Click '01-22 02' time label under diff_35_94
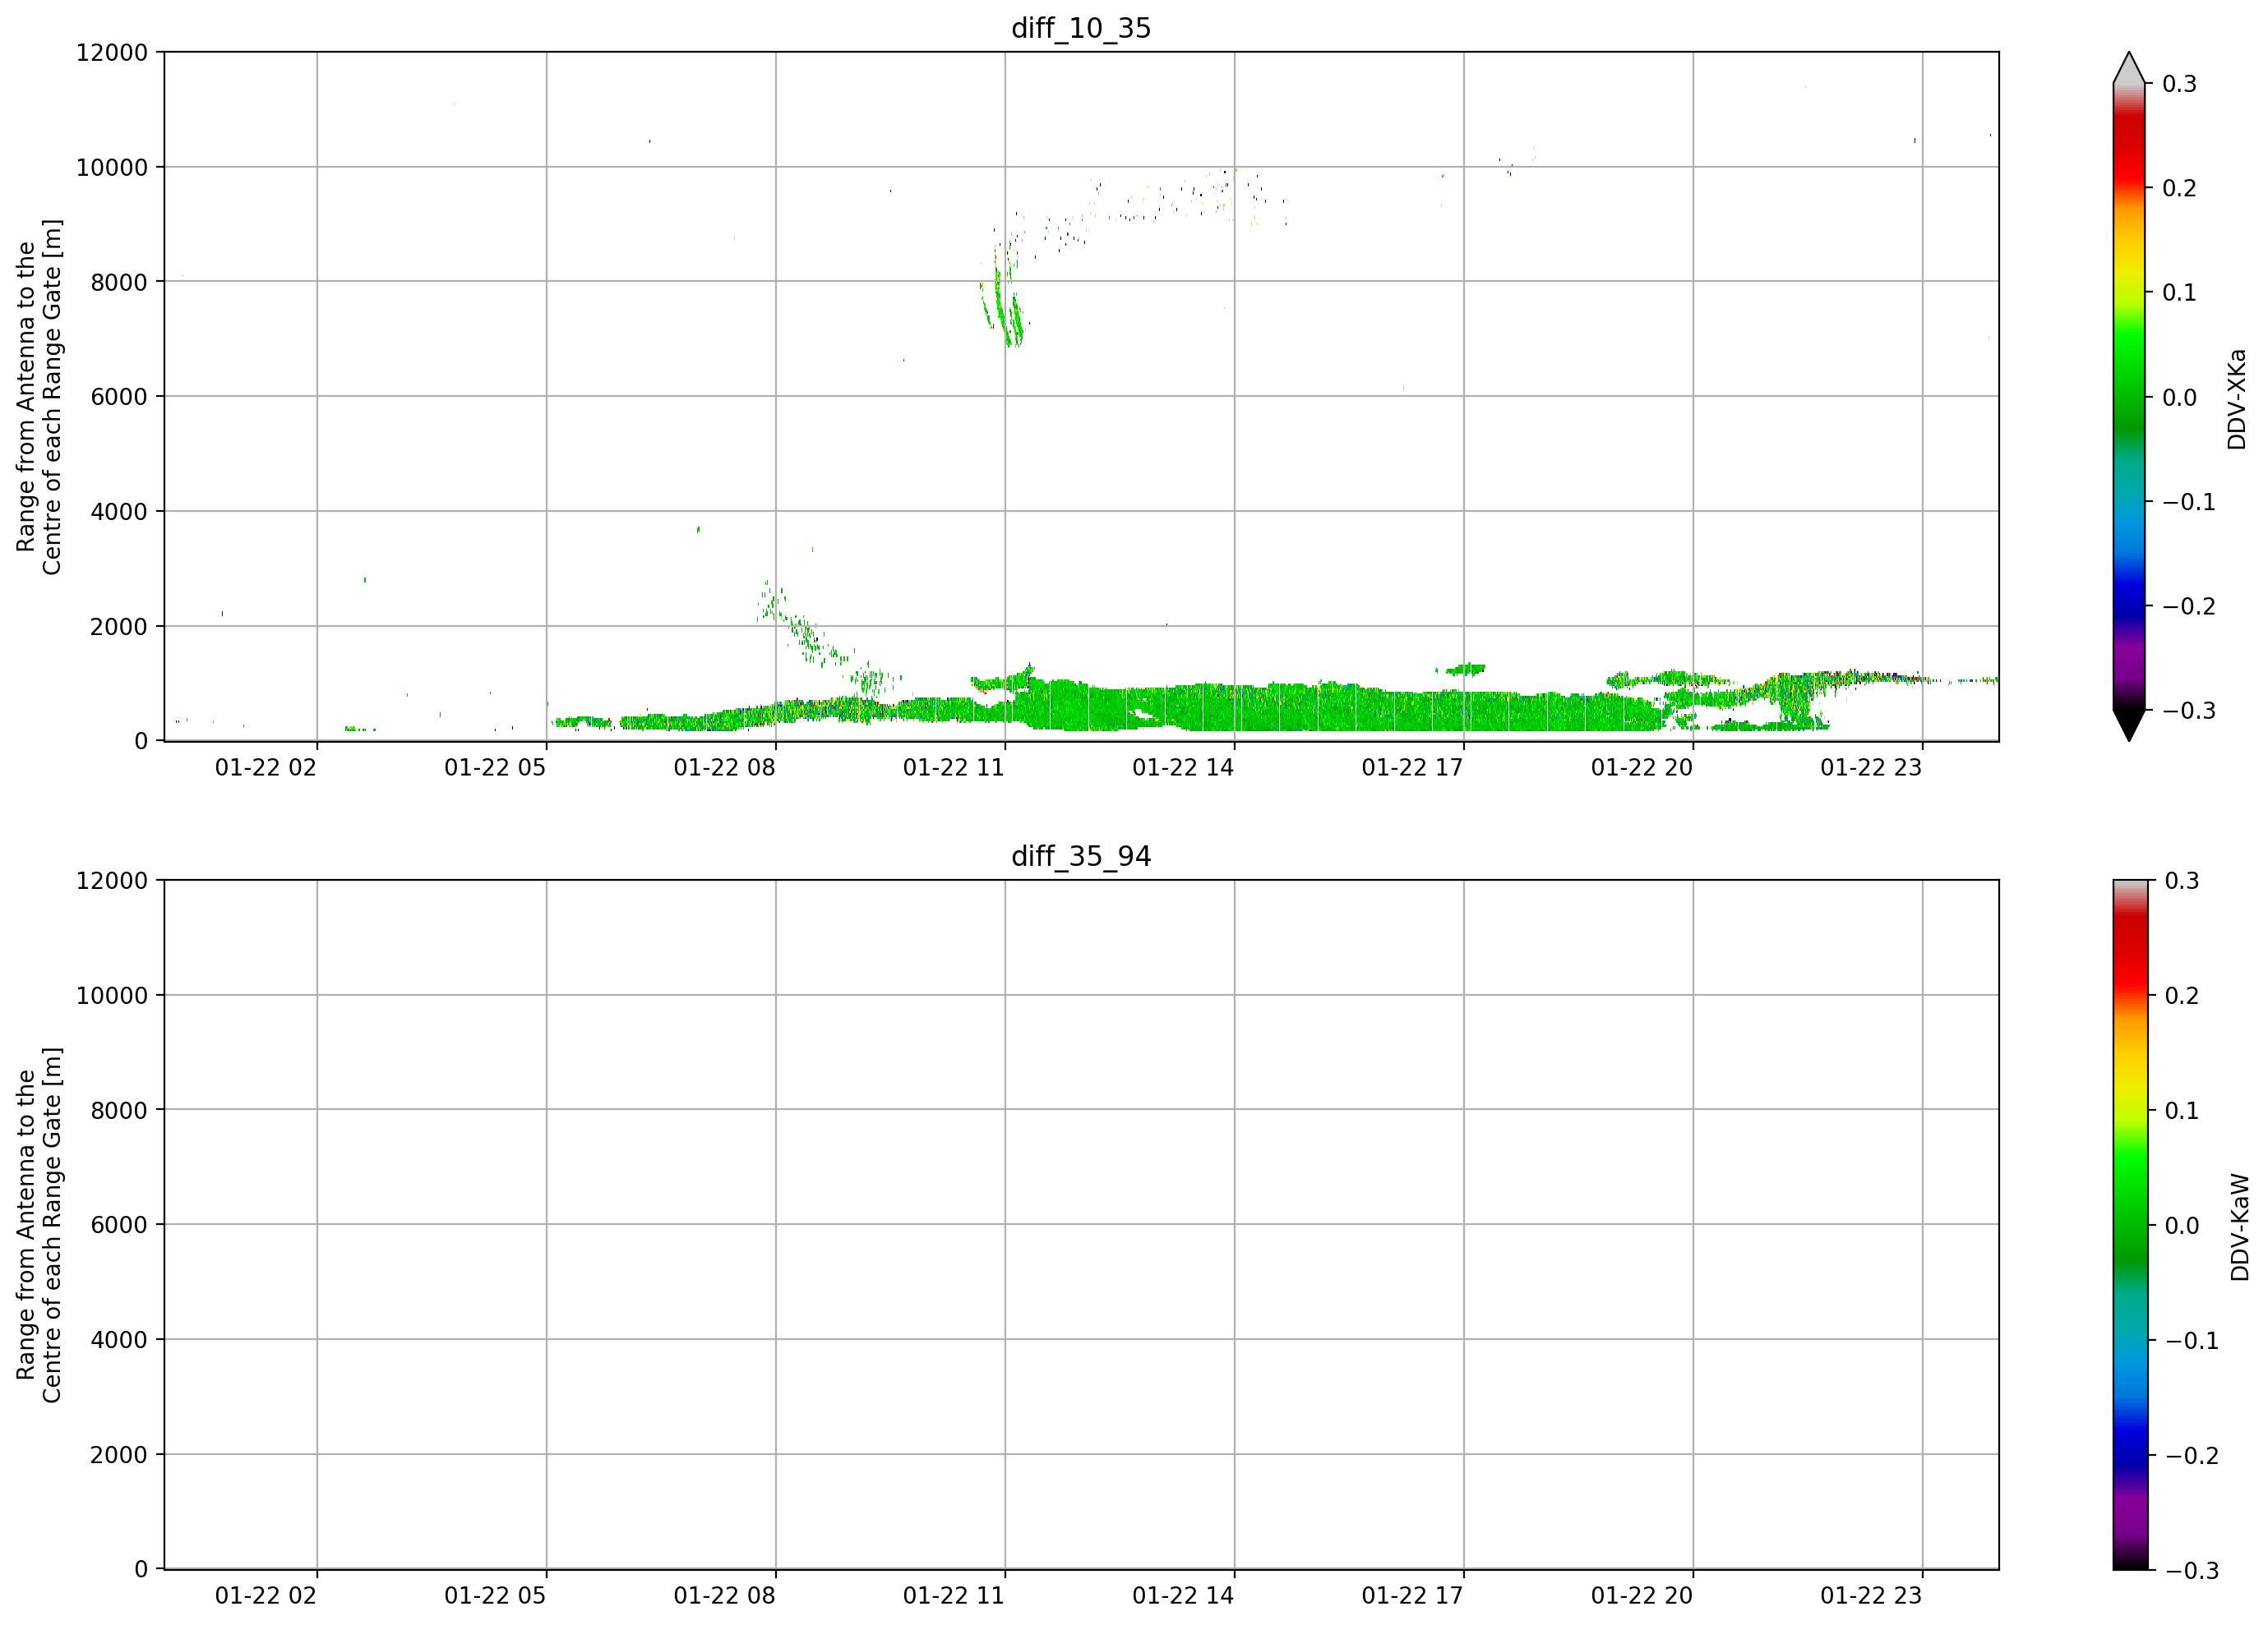Image resolution: width=2268 pixels, height=1625 pixels. click(x=266, y=1596)
